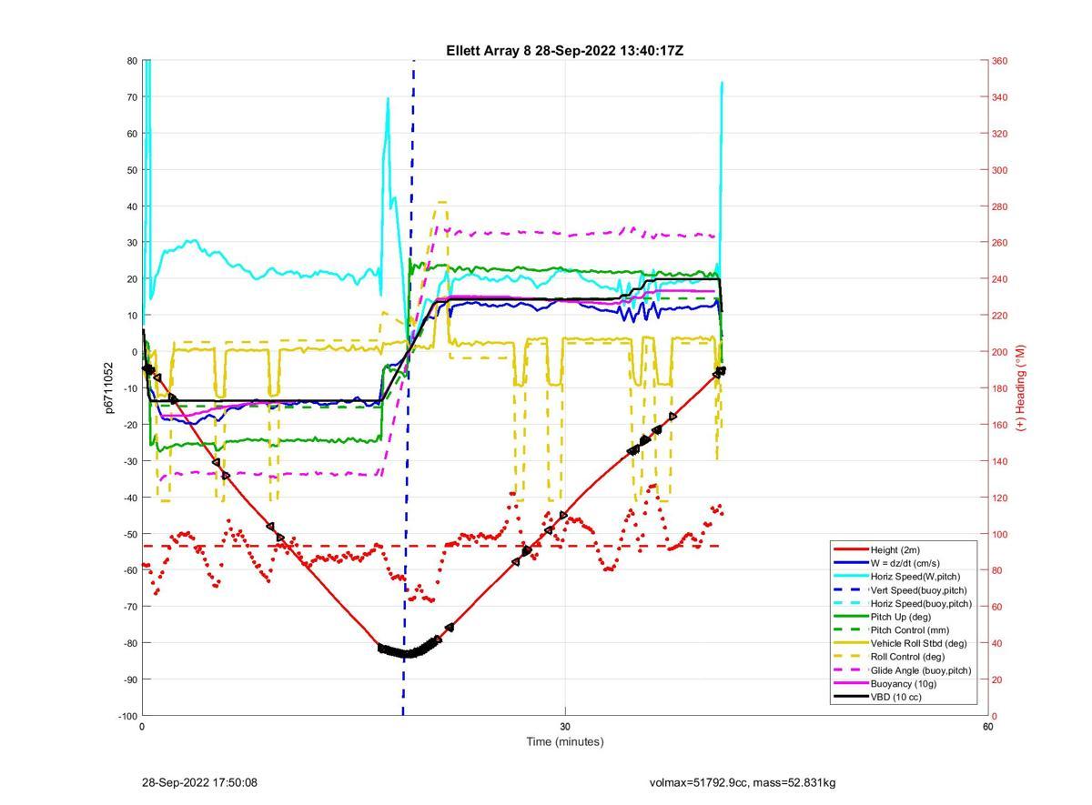Click the '(+) Heading (°M)' right axis label
The width and height of the screenshot is (1092, 805).
pyautogui.click(x=1021, y=387)
